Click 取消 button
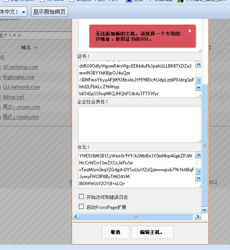The image size is (230, 250). click(116, 232)
